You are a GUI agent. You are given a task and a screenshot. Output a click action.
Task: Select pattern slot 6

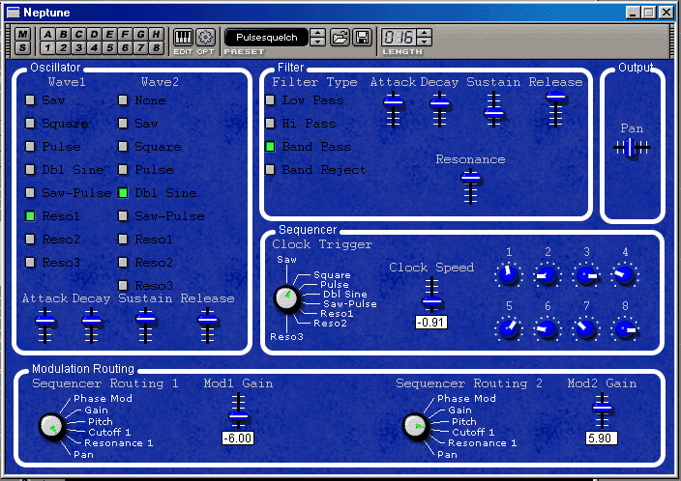point(125,47)
